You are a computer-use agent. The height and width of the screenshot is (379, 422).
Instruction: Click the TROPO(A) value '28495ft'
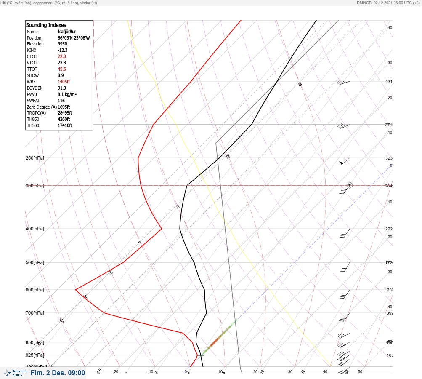point(65,113)
